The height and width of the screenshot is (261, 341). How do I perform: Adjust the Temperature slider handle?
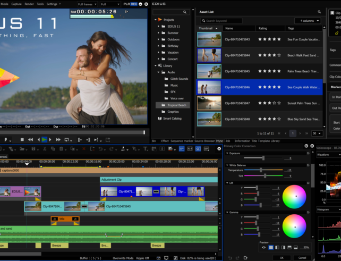point(261,170)
